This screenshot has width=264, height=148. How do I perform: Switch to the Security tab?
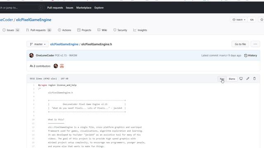120,30
